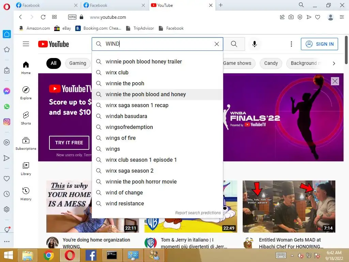349x262 pixels.
Task: Open Opera sidebar settings gear
Action: pos(7,209)
